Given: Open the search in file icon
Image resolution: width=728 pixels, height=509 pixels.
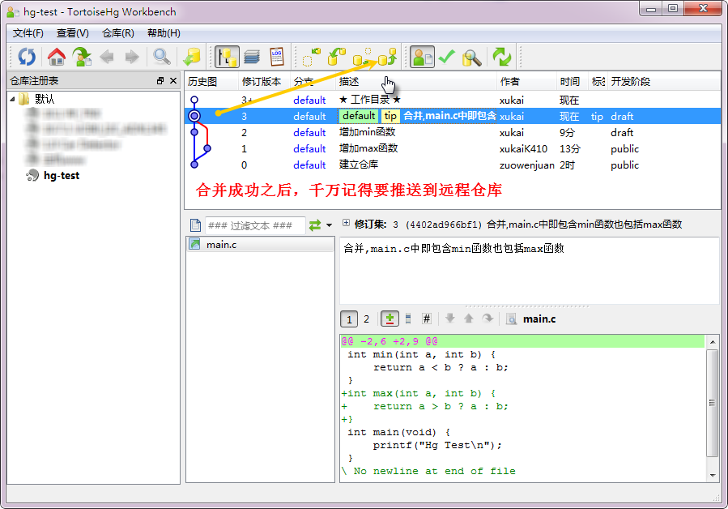Looking at the screenshot, I should tap(511, 319).
